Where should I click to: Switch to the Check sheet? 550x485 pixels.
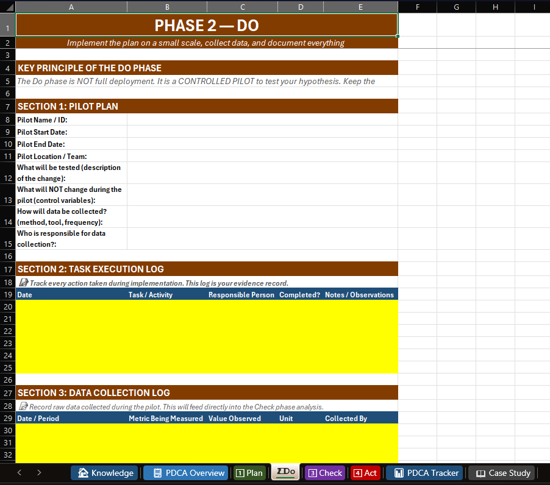tap(324, 473)
